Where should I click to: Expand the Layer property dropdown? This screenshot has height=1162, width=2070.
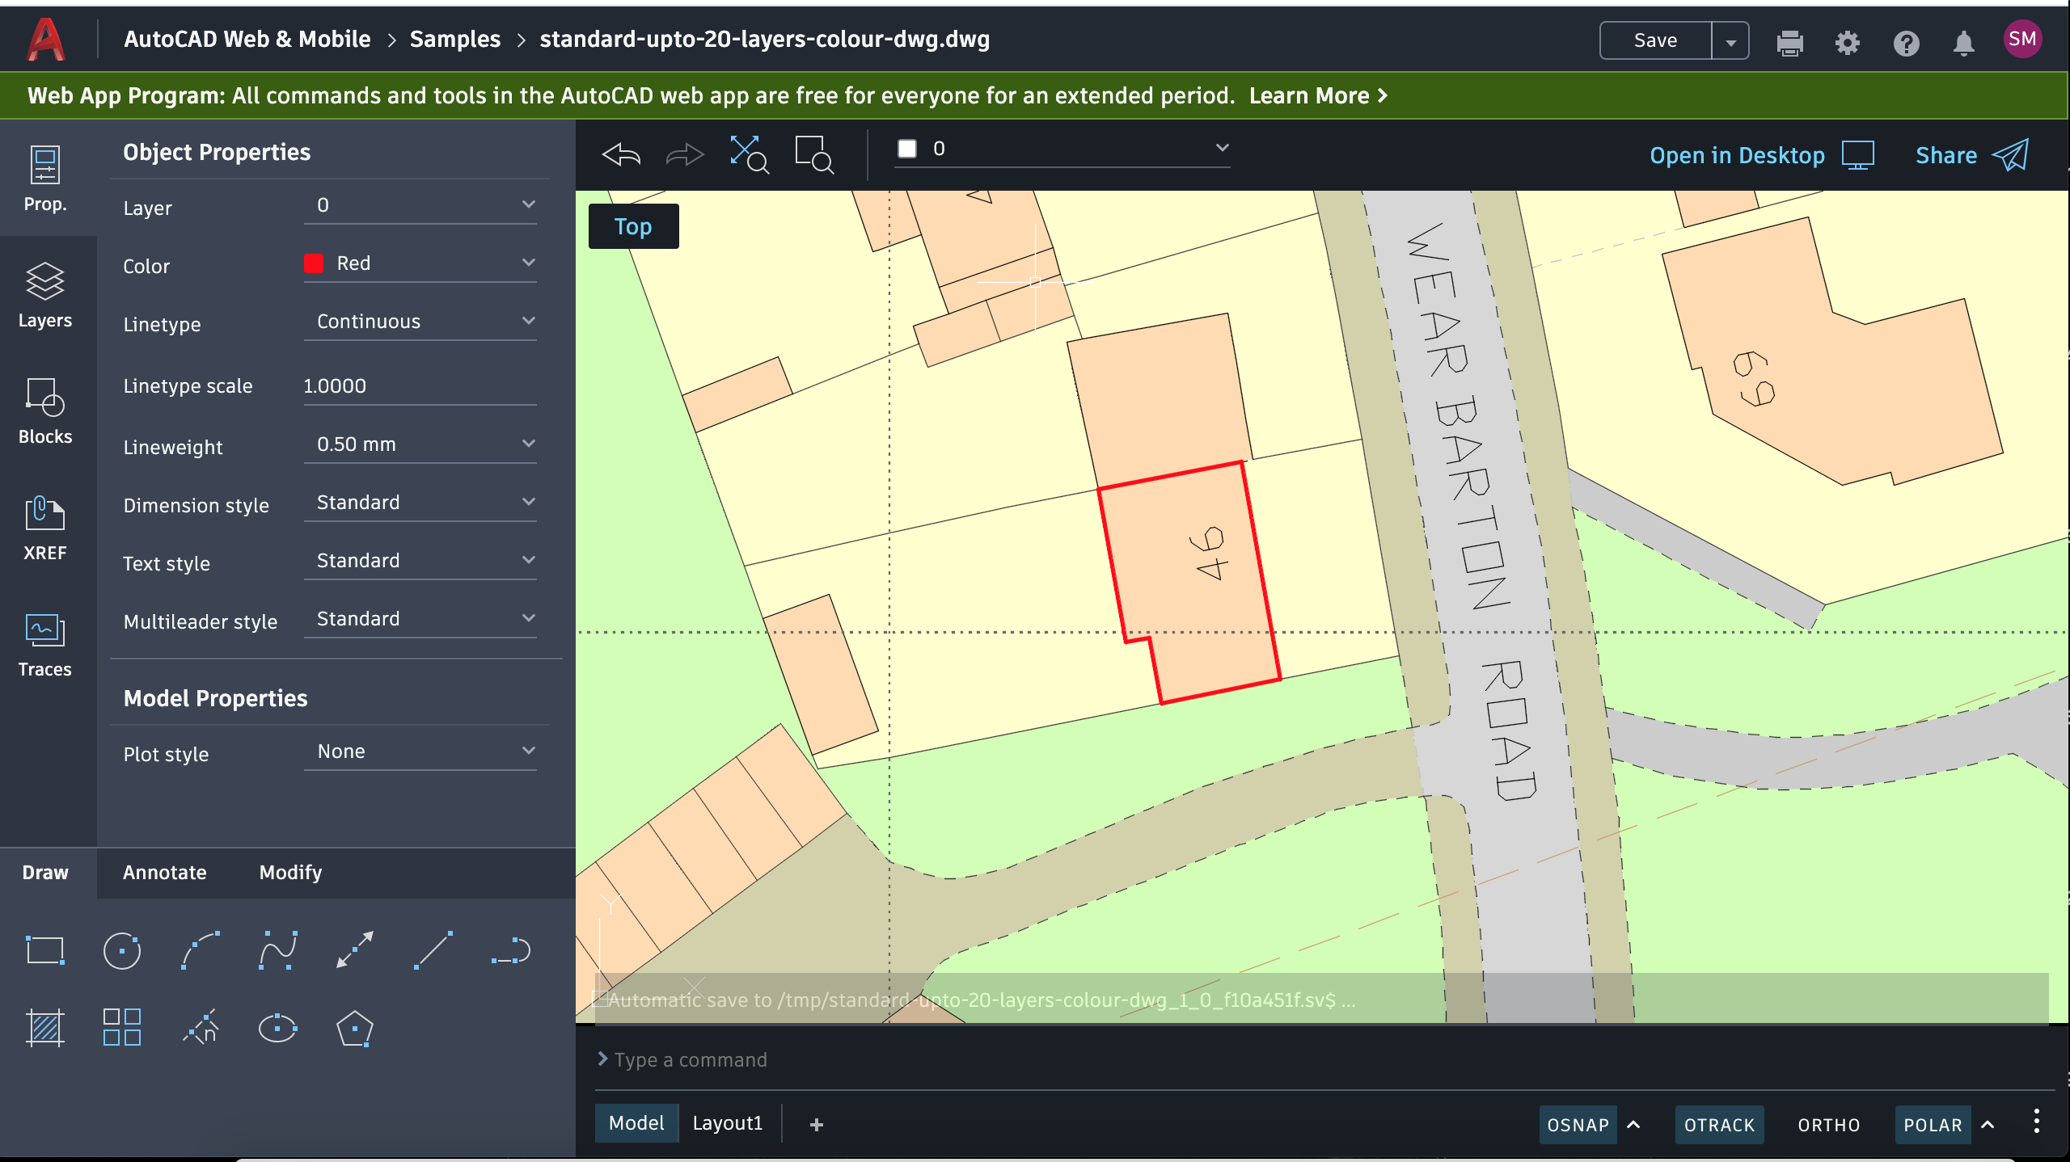pyautogui.click(x=526, y=206)
